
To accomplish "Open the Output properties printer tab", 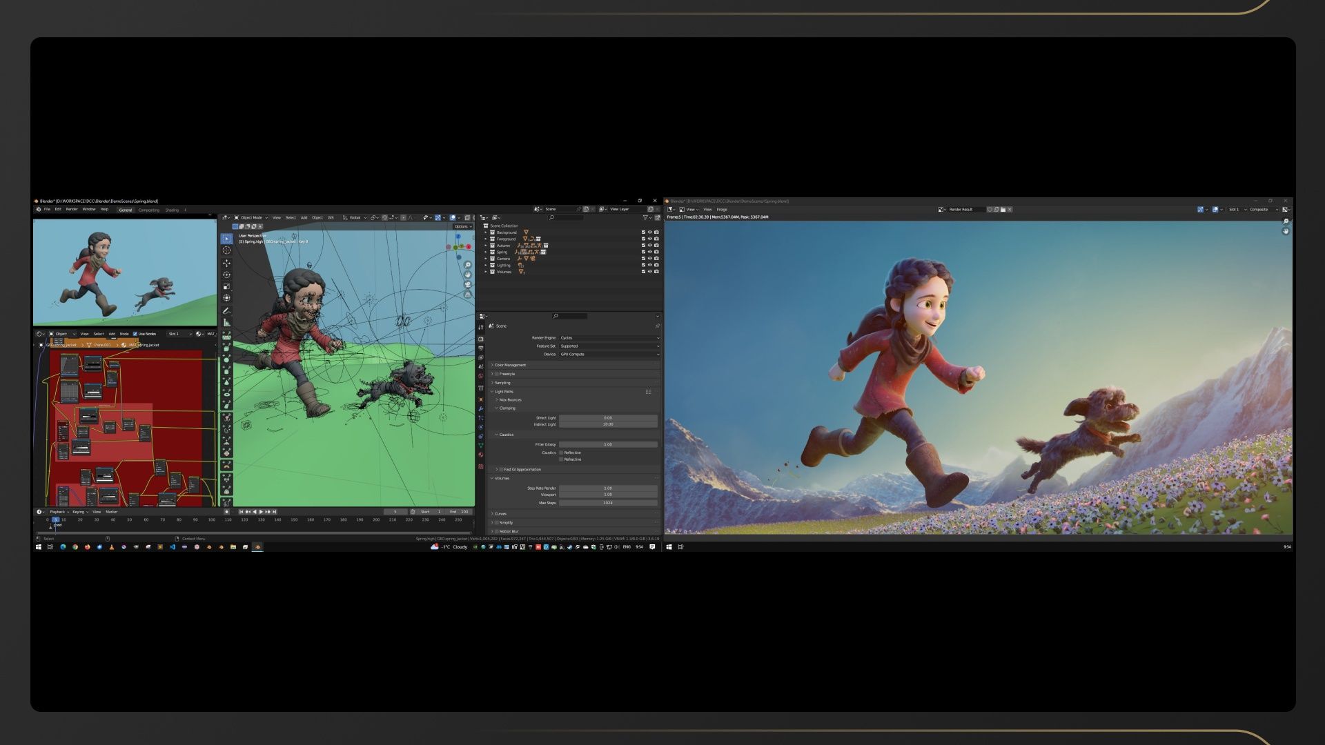I will click(481, 348).
